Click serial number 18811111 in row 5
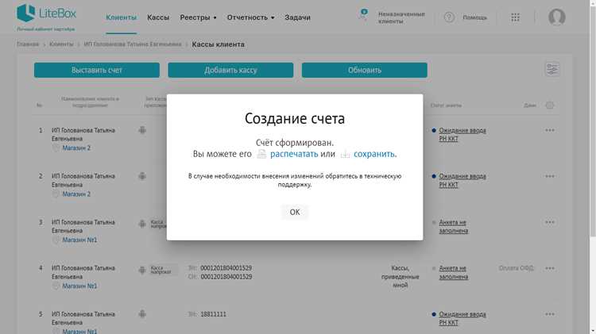Image resolution: width=596 pixels, height=334 pixels. click(x=213, y=314)
